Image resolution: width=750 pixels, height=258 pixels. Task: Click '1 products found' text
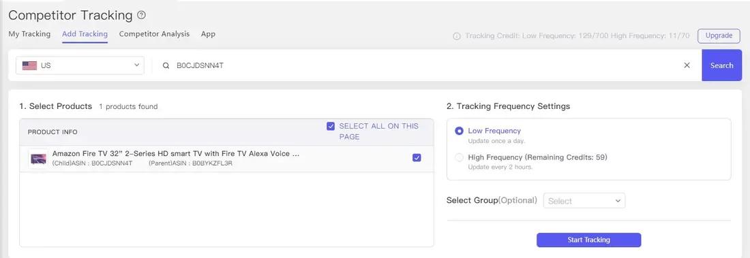128,107
